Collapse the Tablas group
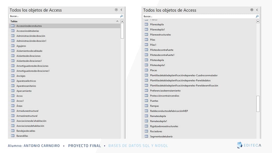This screenshot has height=153, width=272. (117, 21)
